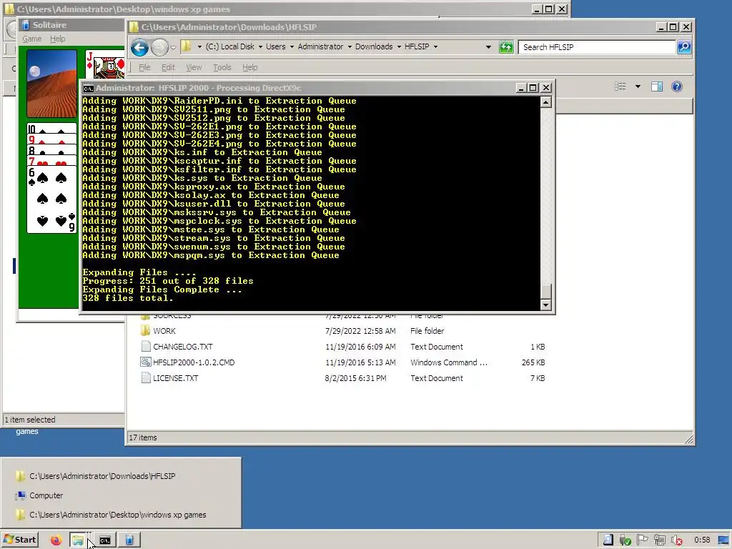Click the forward navigation arrow in Explorer
The height and width of the screenshot is (549, 732).
tap(159, 47)
